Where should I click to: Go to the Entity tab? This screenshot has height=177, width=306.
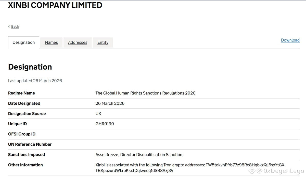coord(103,42)
